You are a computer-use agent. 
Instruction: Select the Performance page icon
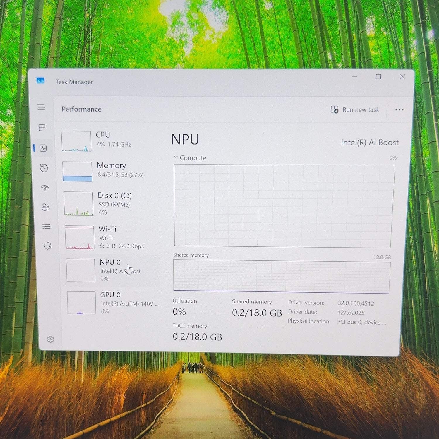click(43, 148)
